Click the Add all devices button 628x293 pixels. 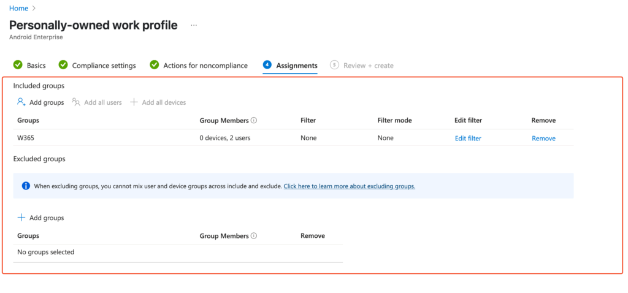pos(158,102)
